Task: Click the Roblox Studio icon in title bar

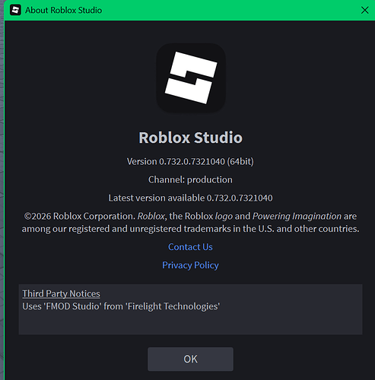Action: coord(15,10)
